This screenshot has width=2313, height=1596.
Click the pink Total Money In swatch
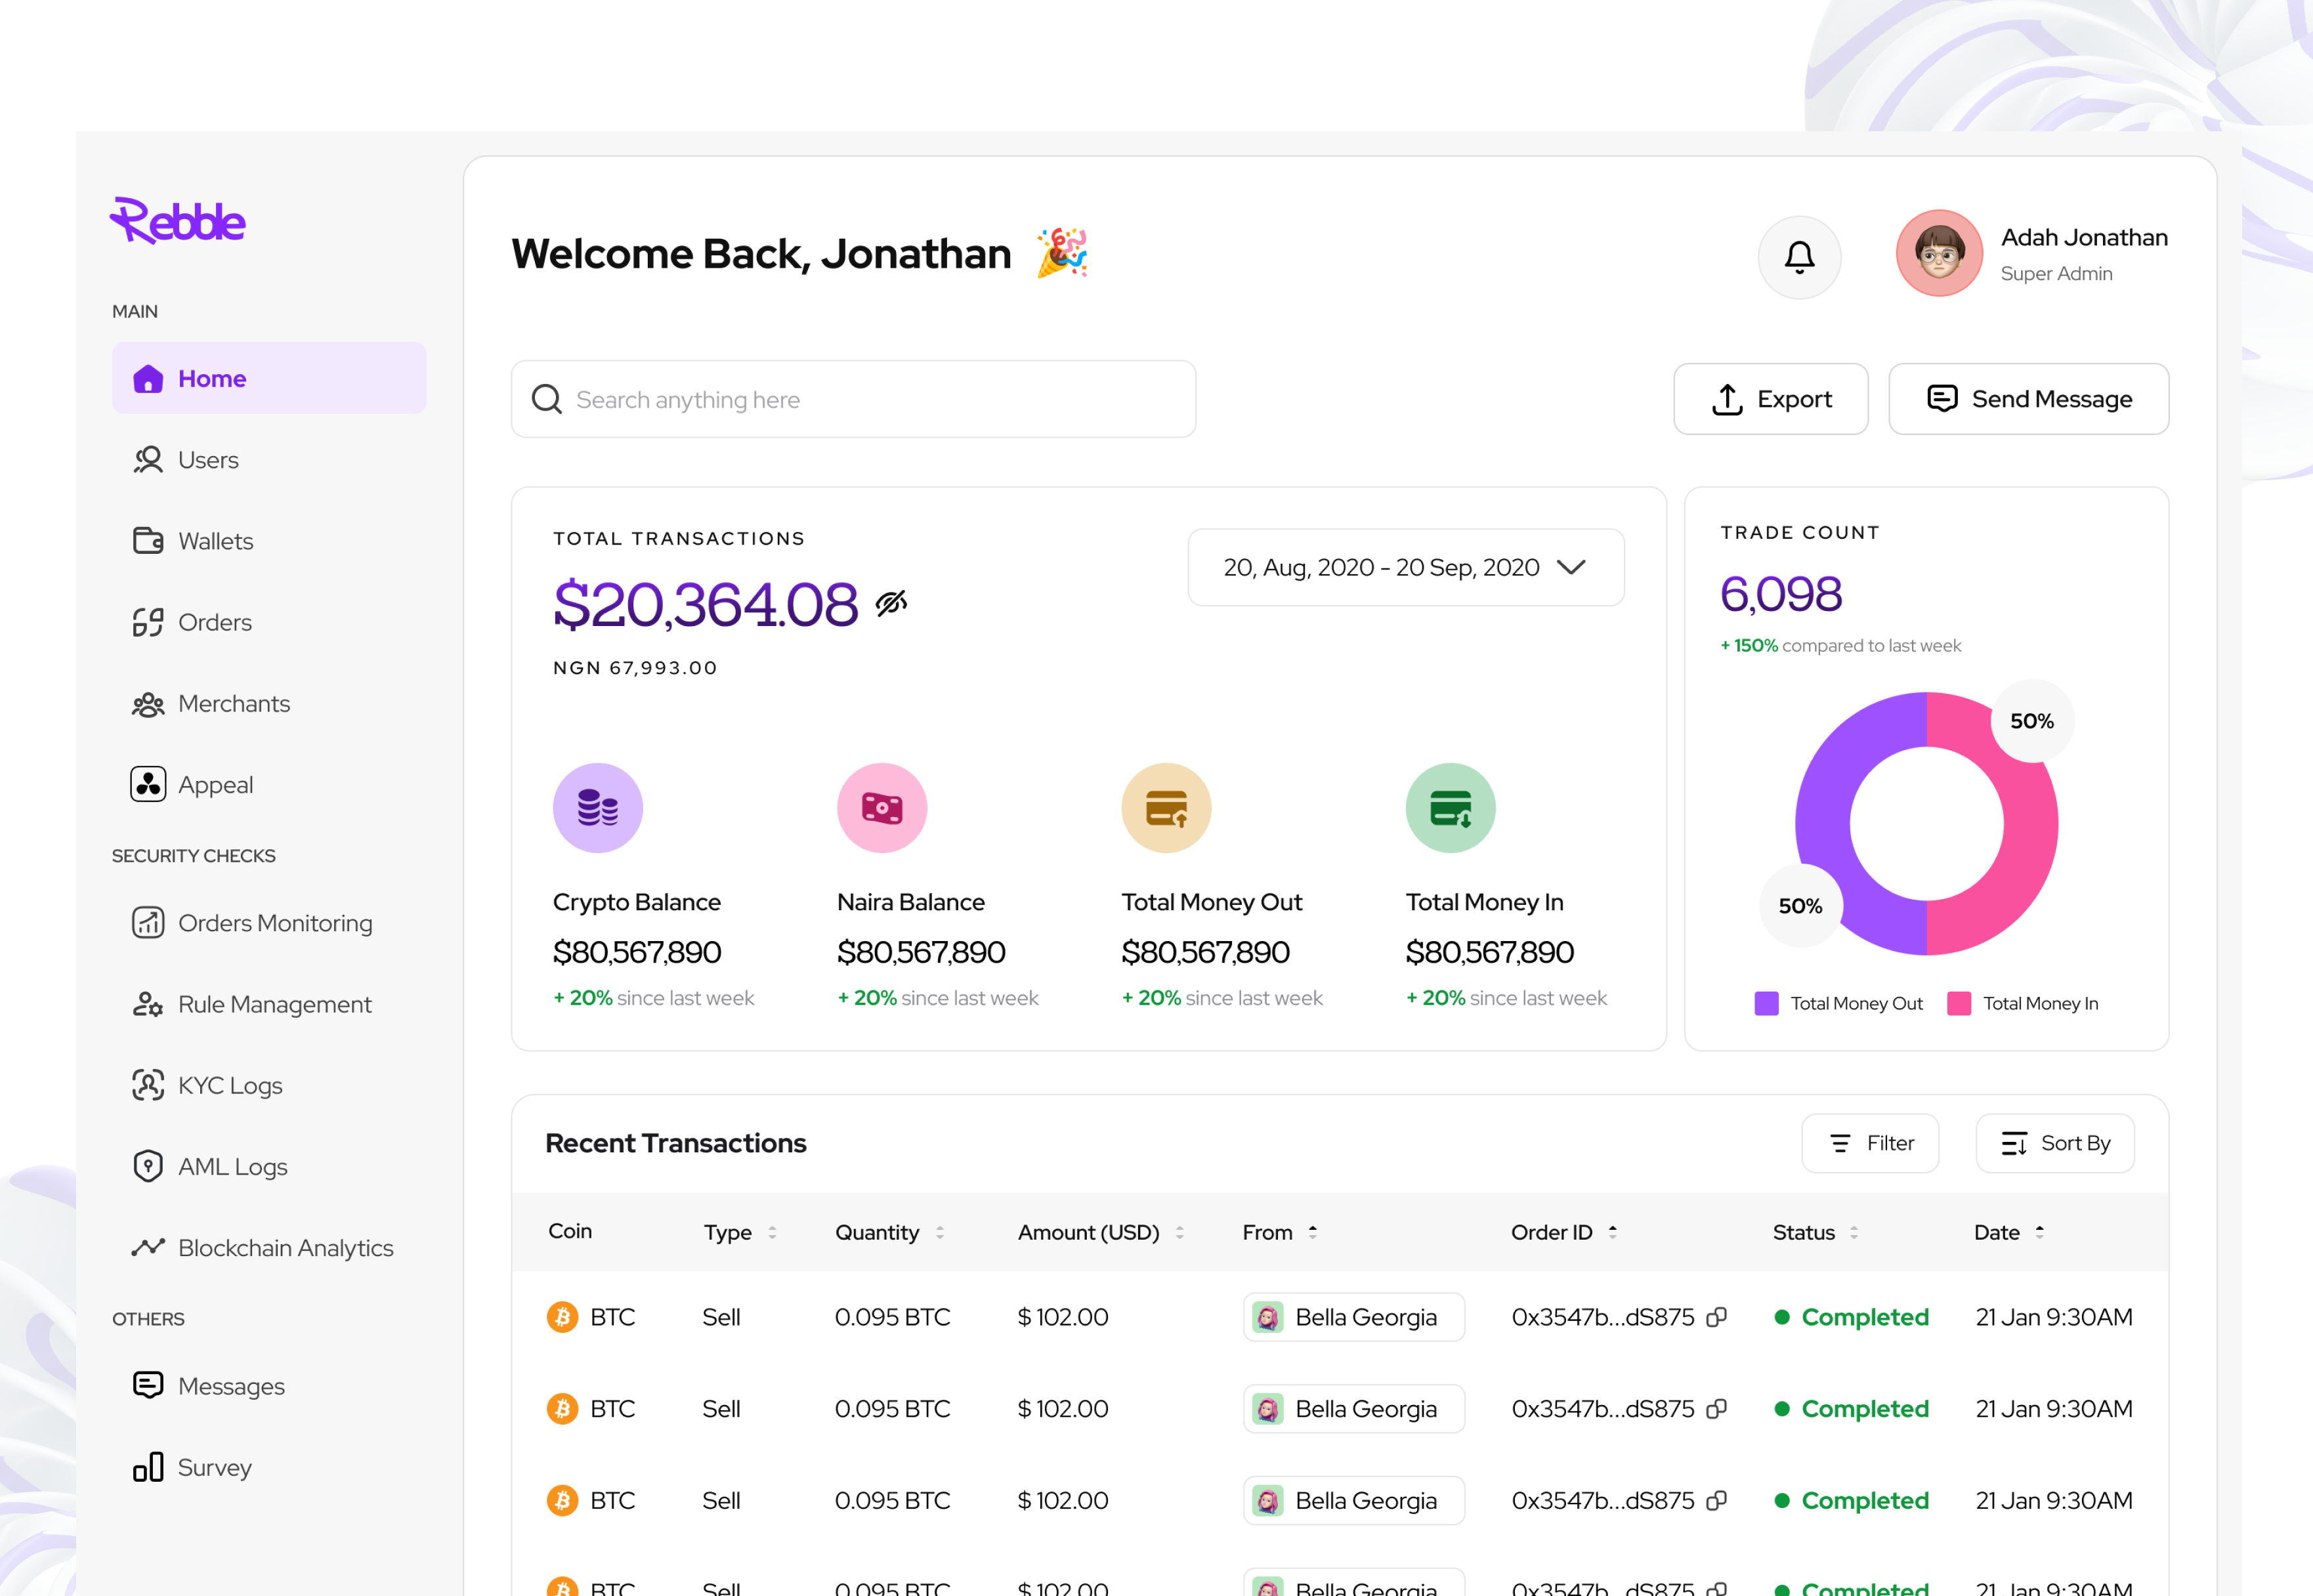(x=1959, y=1003)
